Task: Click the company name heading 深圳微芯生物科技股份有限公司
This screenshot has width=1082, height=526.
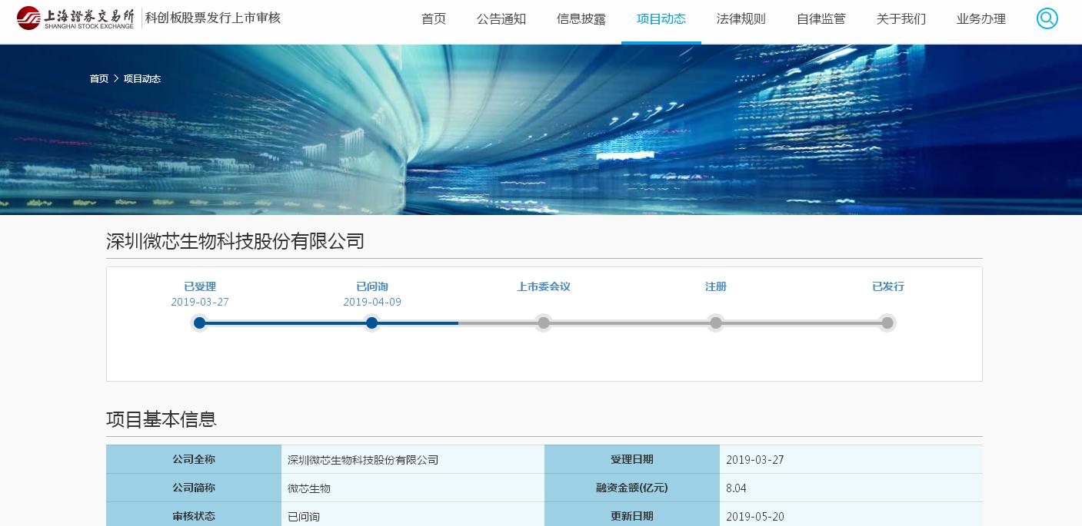Action: (235, 241)
